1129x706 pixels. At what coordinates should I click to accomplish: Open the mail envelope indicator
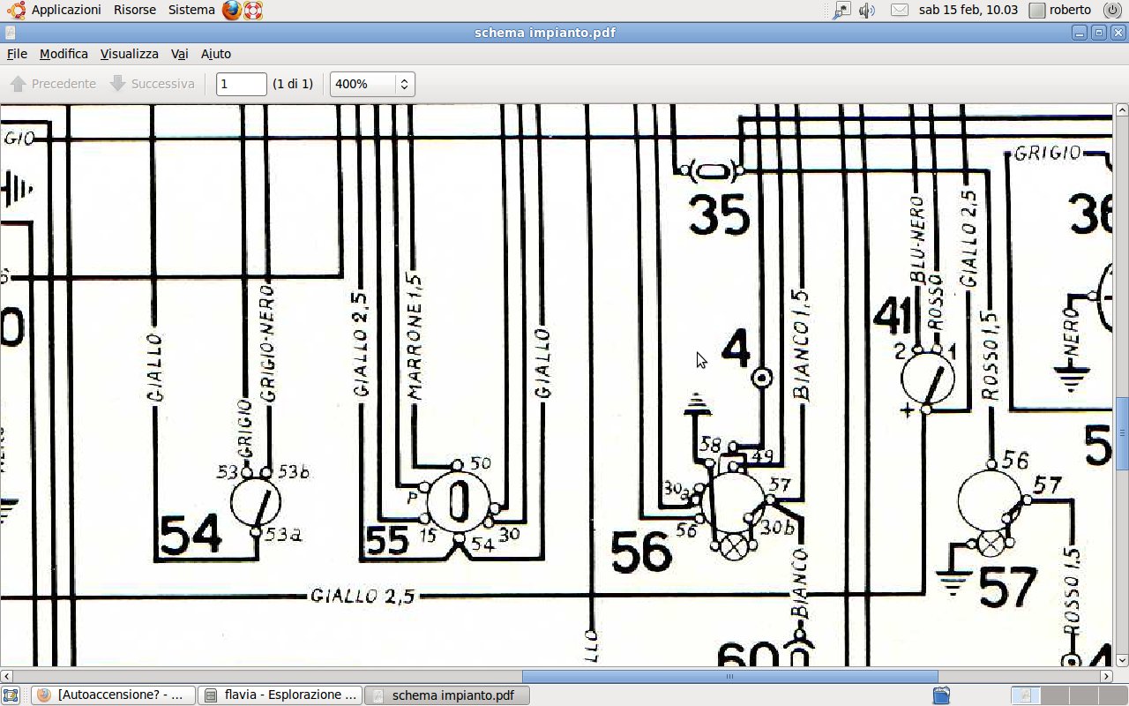(899, 11)
